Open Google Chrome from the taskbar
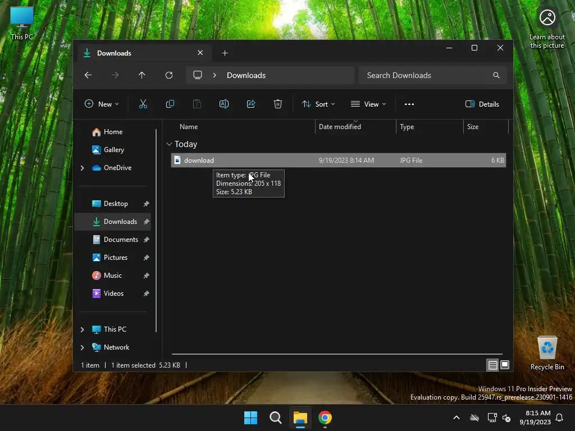The width and height of the screenshot is (575, 431). point(325,418)
